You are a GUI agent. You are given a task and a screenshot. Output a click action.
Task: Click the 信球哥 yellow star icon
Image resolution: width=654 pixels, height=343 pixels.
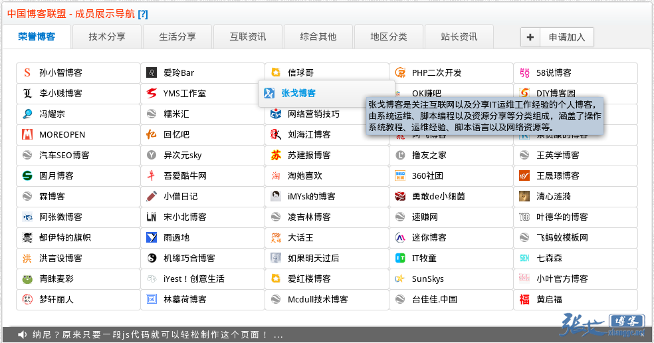276,72
